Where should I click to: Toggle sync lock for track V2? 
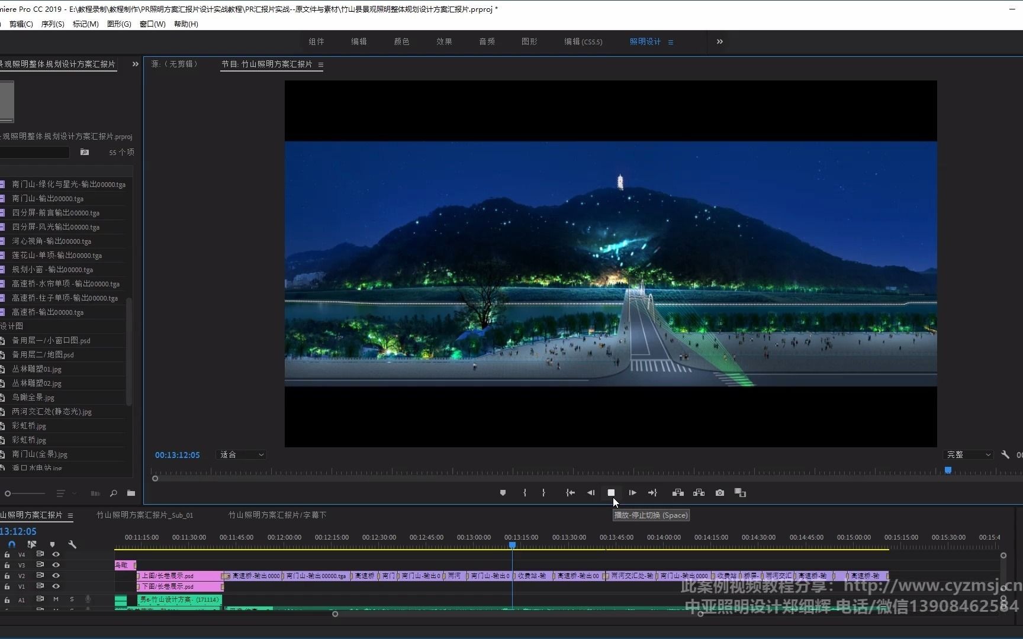click(x=40, y=576)
